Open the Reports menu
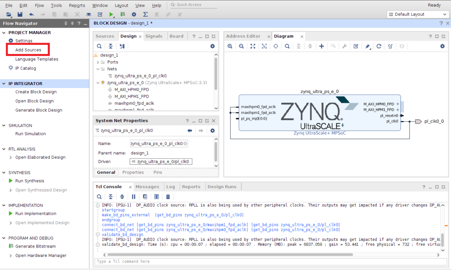451x270 pixels. (x=77, y=5)
